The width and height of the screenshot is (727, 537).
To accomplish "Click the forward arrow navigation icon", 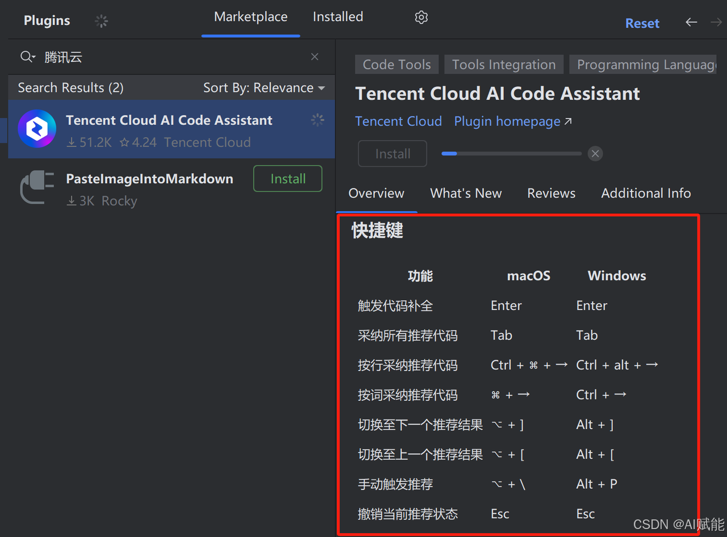I will (716, 22).
